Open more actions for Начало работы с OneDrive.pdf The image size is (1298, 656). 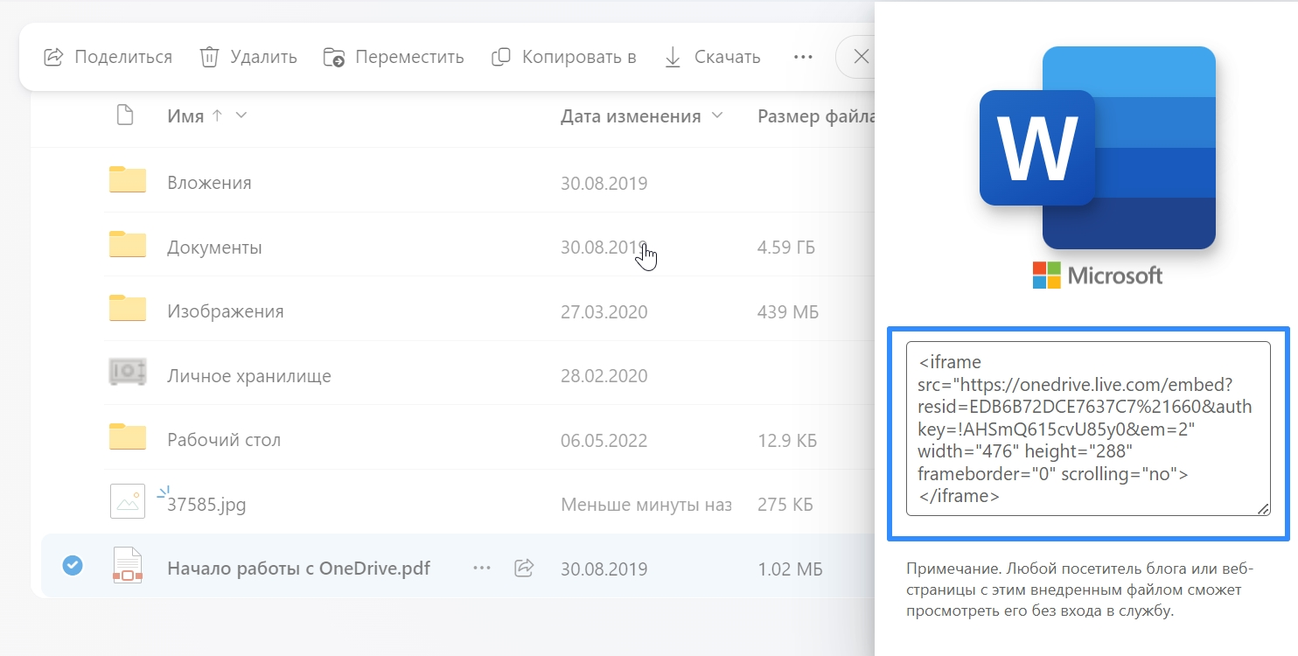pyautogui.click(x=482, y=568)
